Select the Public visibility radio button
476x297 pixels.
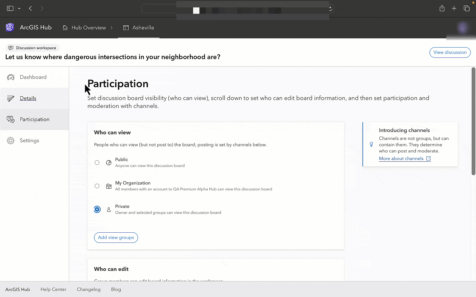point(97,163)
